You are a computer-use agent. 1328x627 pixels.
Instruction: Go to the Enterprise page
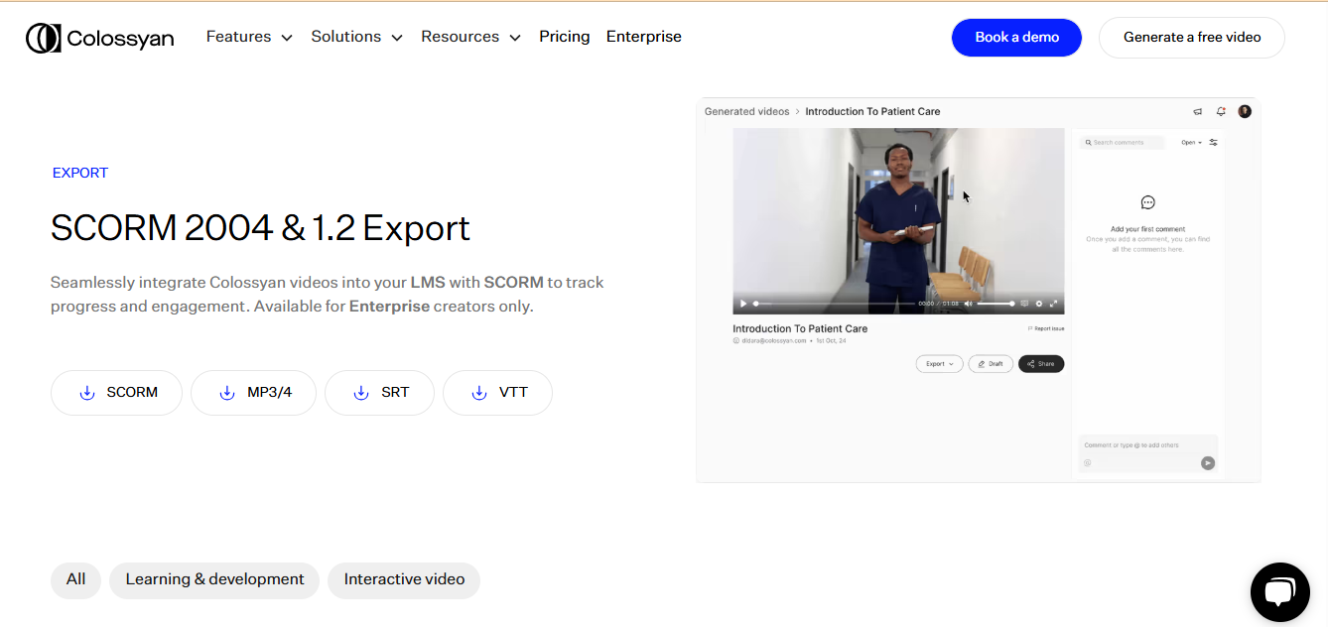(x=644, y=37)
